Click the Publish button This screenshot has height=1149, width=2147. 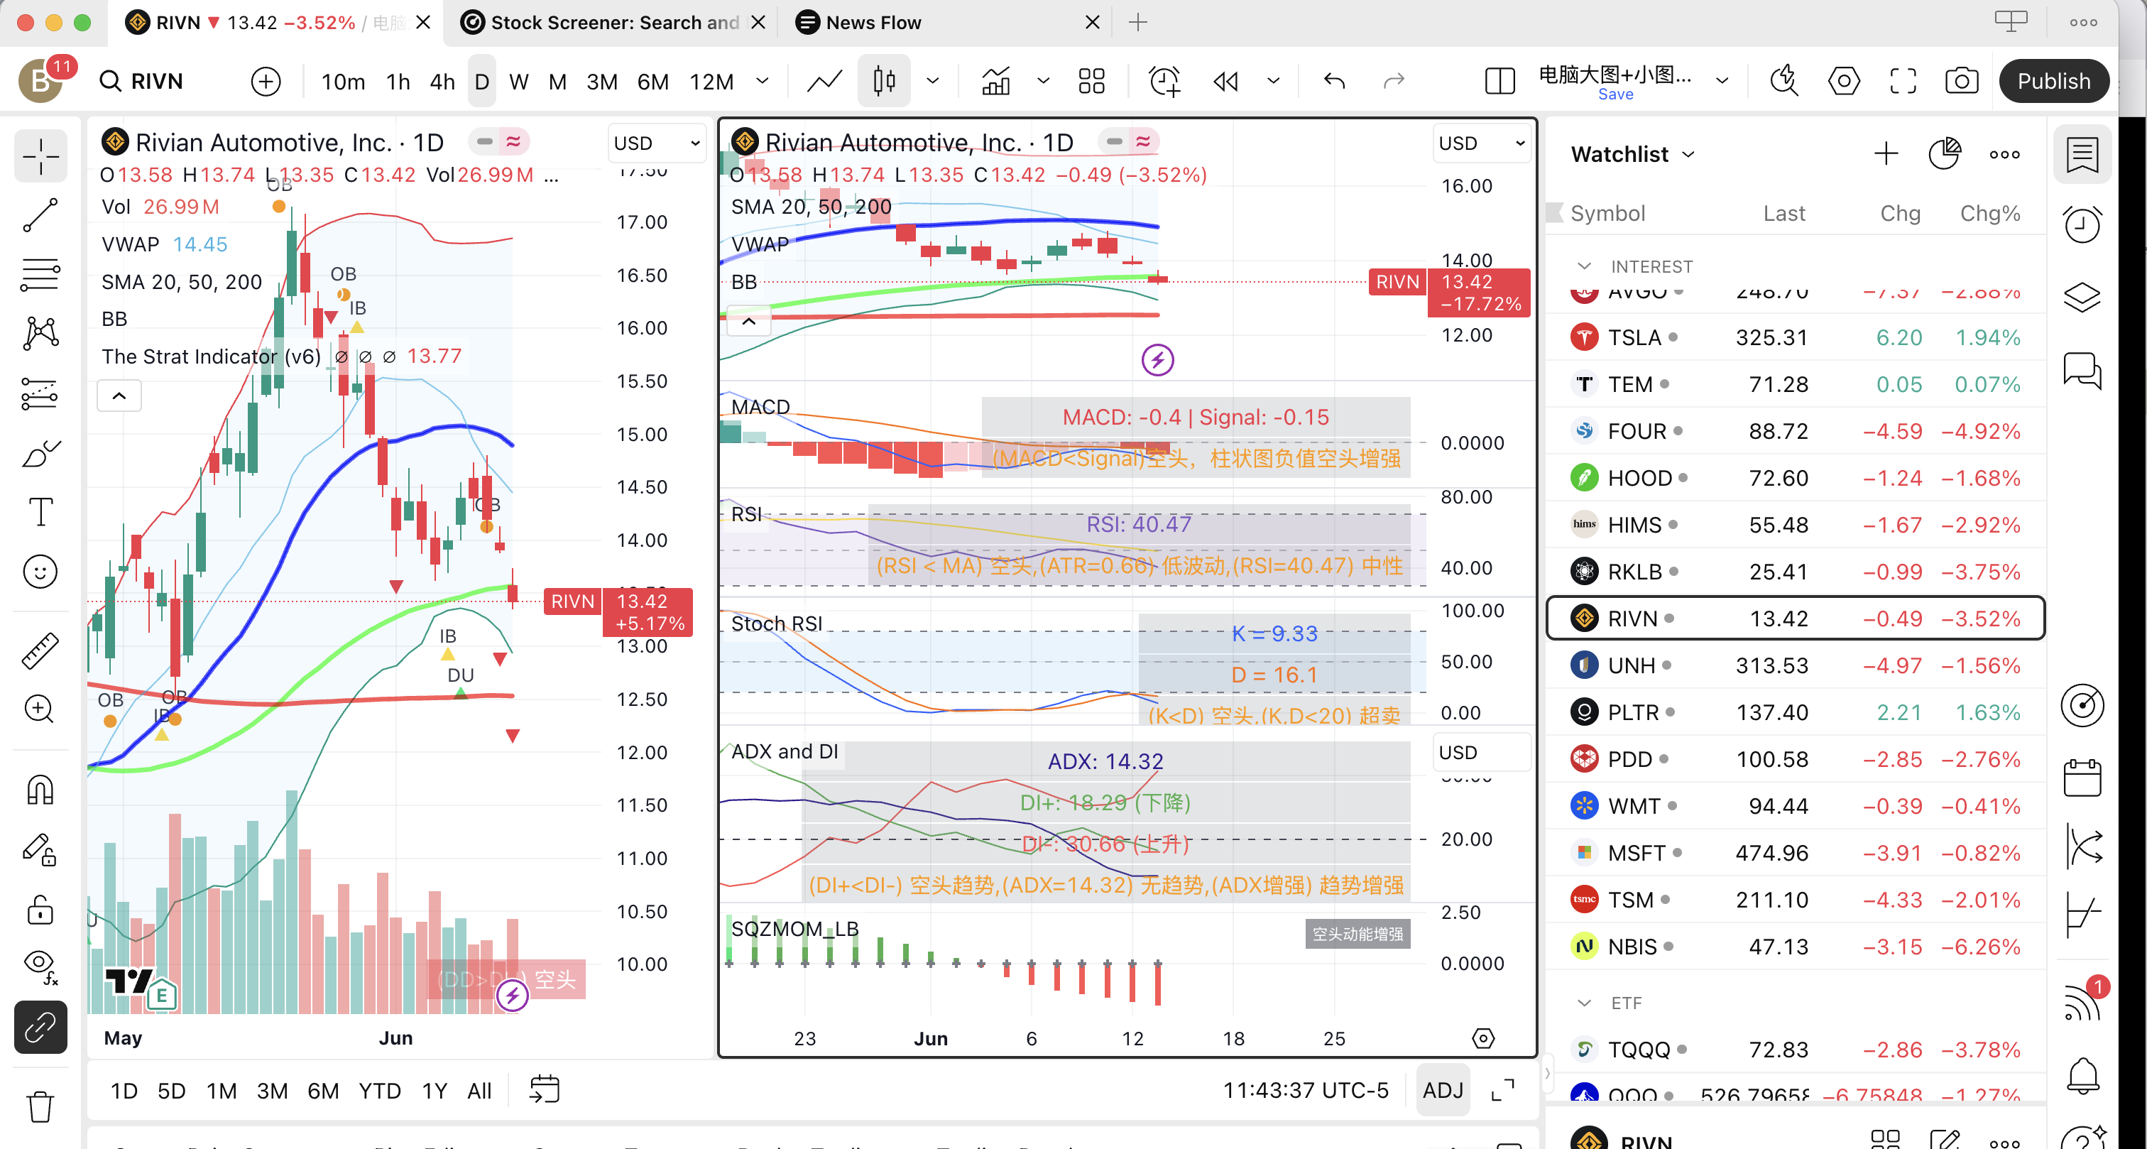(2054, 80)
